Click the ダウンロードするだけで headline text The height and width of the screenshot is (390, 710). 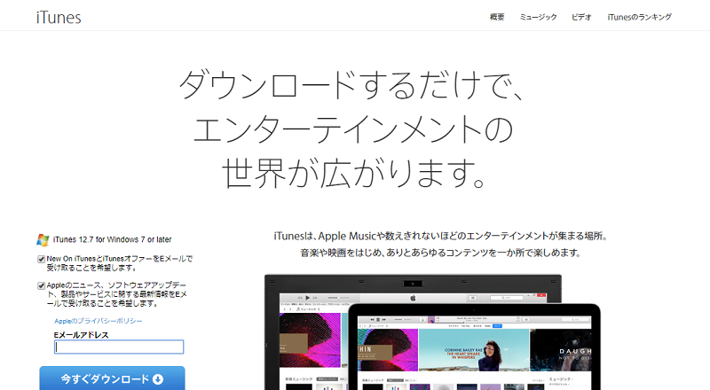coord(352,84)
